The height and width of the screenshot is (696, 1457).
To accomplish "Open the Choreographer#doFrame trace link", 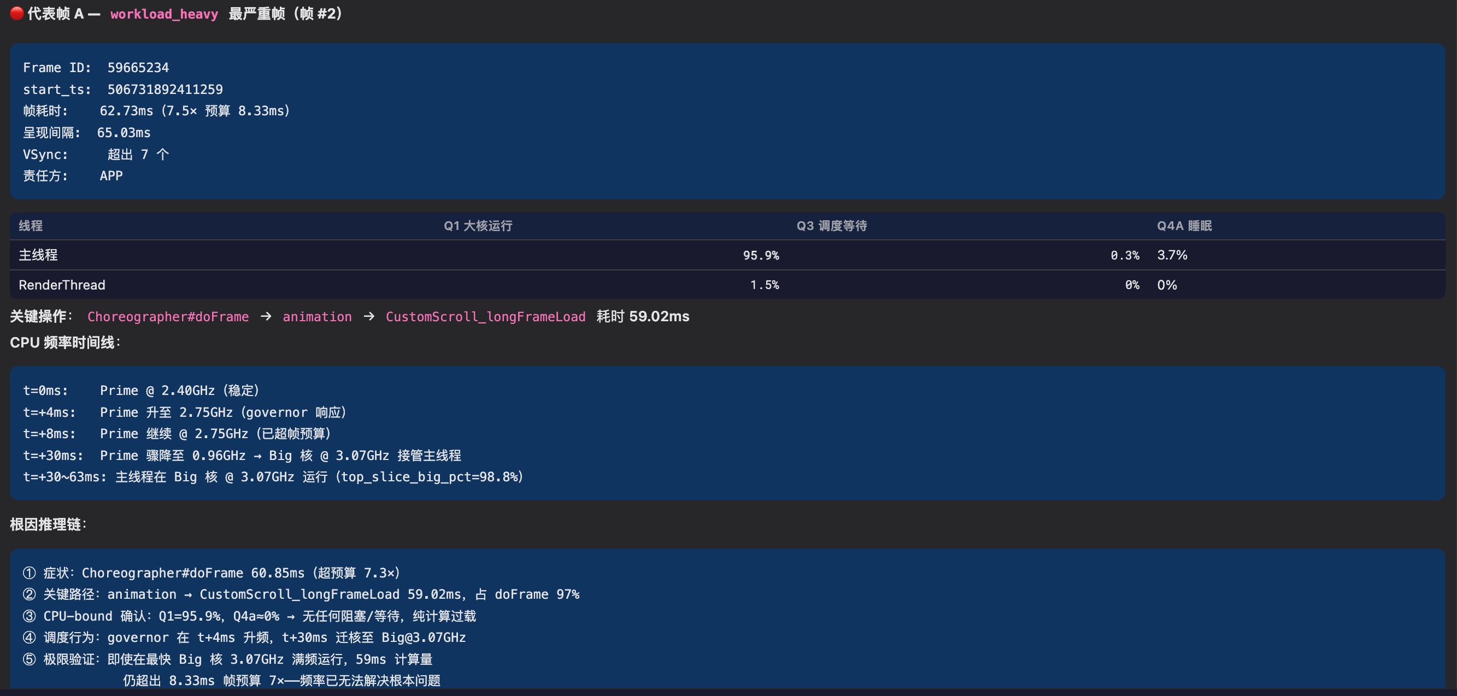I will click(168, 317).
